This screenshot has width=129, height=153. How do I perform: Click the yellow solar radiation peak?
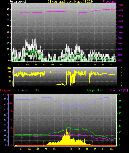pyautogui.click(x=67, y=130)
